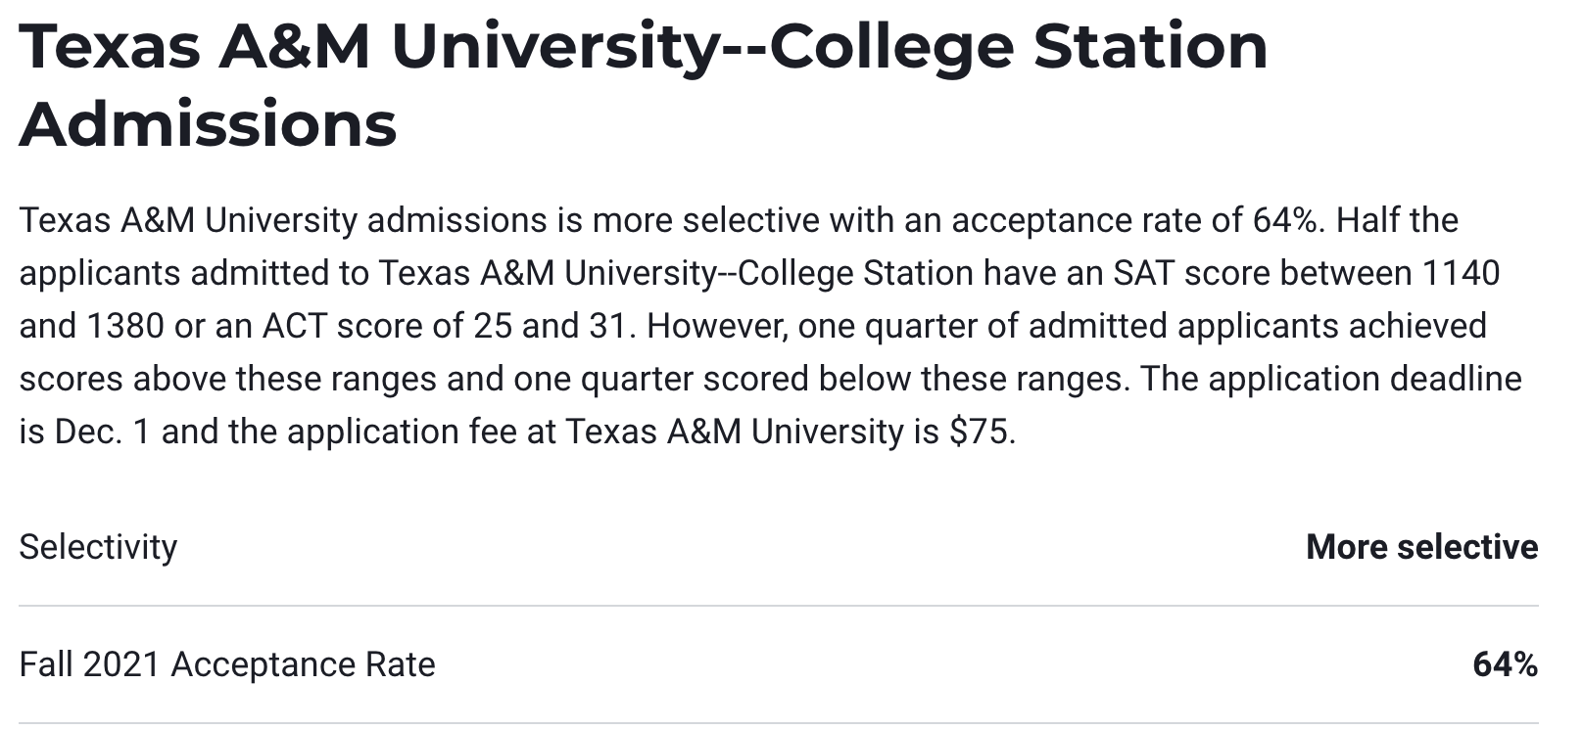
Task: Select the "Selectivity" row label
Action: [x=98, y=546]
